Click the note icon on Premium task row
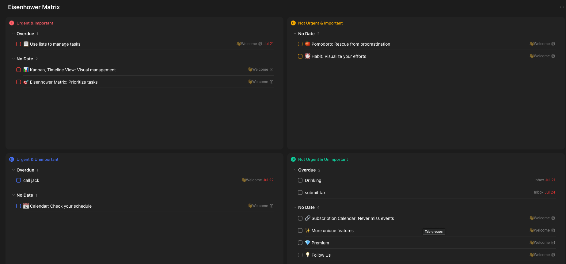The width and height of the screenshot is (566, 264). click(x=553, y=243)
